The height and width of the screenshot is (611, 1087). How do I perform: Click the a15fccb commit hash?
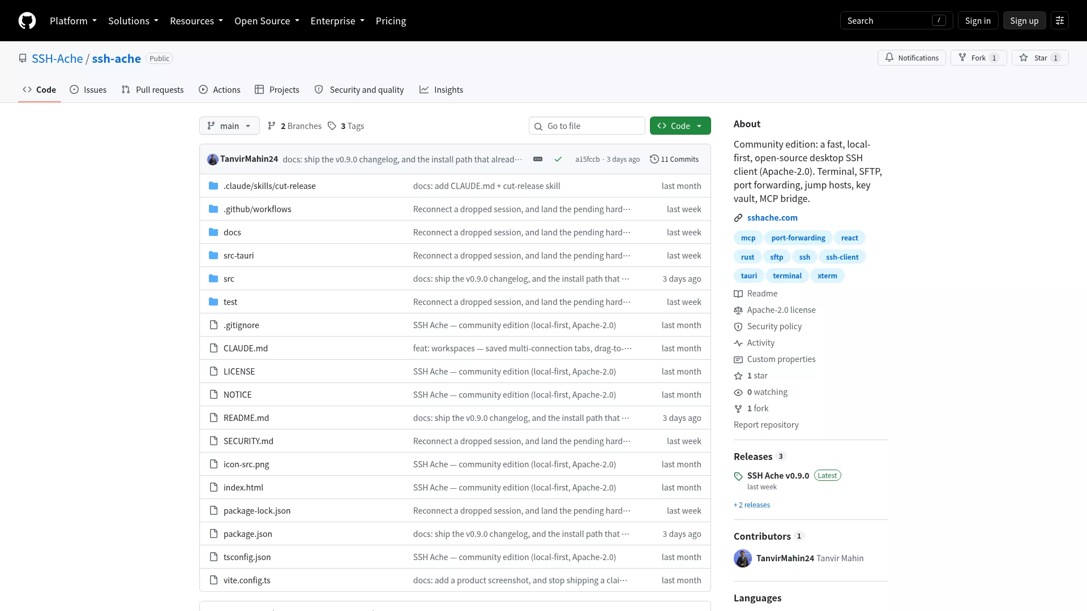click(x=587, y=160)
